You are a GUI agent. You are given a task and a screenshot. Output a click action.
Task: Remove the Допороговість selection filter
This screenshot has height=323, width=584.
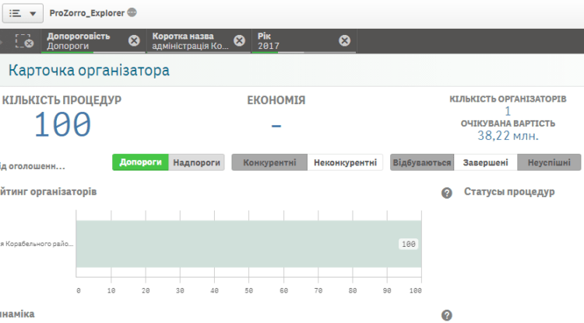click(x=134, y=41)
